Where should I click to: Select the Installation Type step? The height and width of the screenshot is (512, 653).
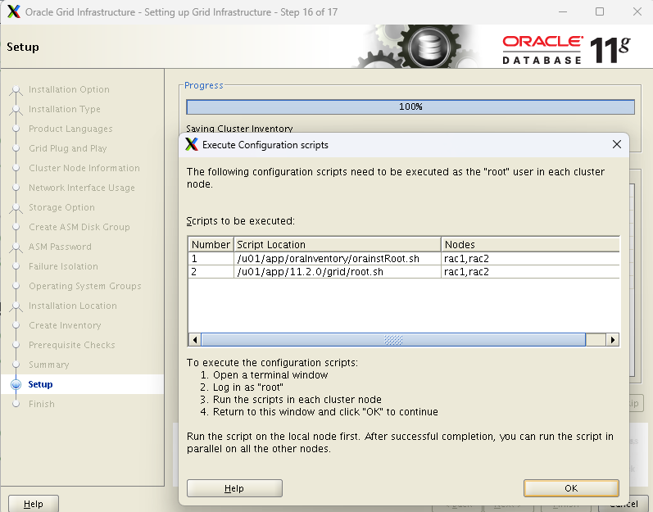click(x=65, y=109)
